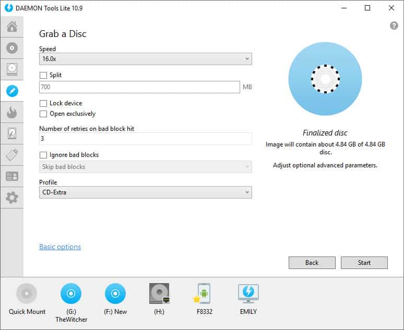
Task: Select the disc Images sidebar icon
Action: pos(11,48)
